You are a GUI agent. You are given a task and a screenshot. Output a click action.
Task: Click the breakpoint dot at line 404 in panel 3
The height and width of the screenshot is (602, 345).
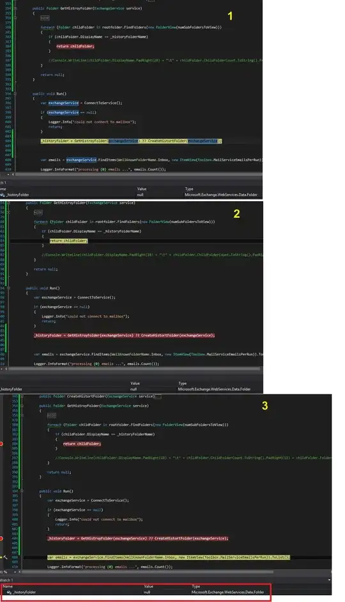tap(1, 538)
